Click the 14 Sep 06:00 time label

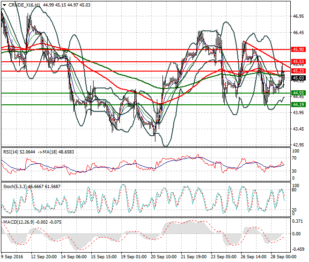[74, 257]
